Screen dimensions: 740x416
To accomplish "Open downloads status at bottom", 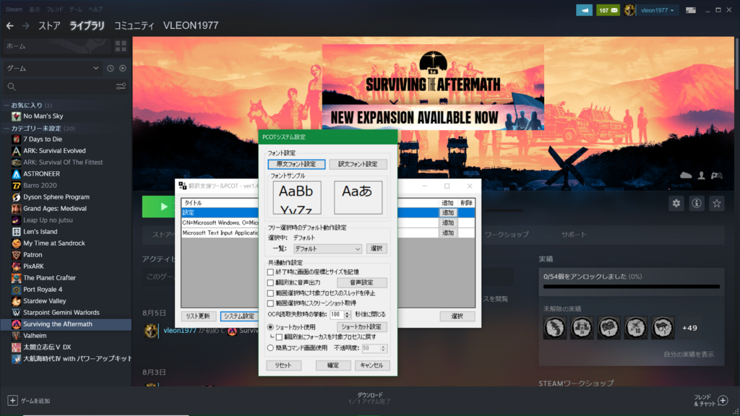I will pos(369,399).
